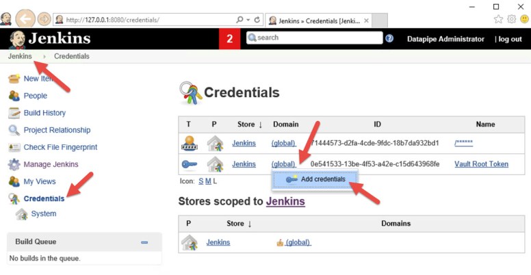Click (global) domain link in Vault Root Token row
Screen dimensions: 531x275
coord(283,164)
